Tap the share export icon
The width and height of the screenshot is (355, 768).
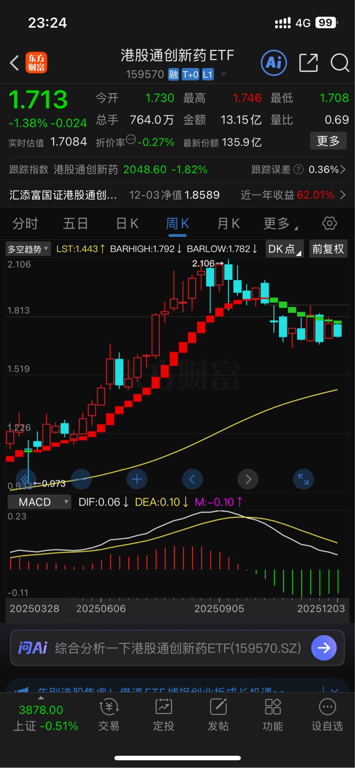308,63
